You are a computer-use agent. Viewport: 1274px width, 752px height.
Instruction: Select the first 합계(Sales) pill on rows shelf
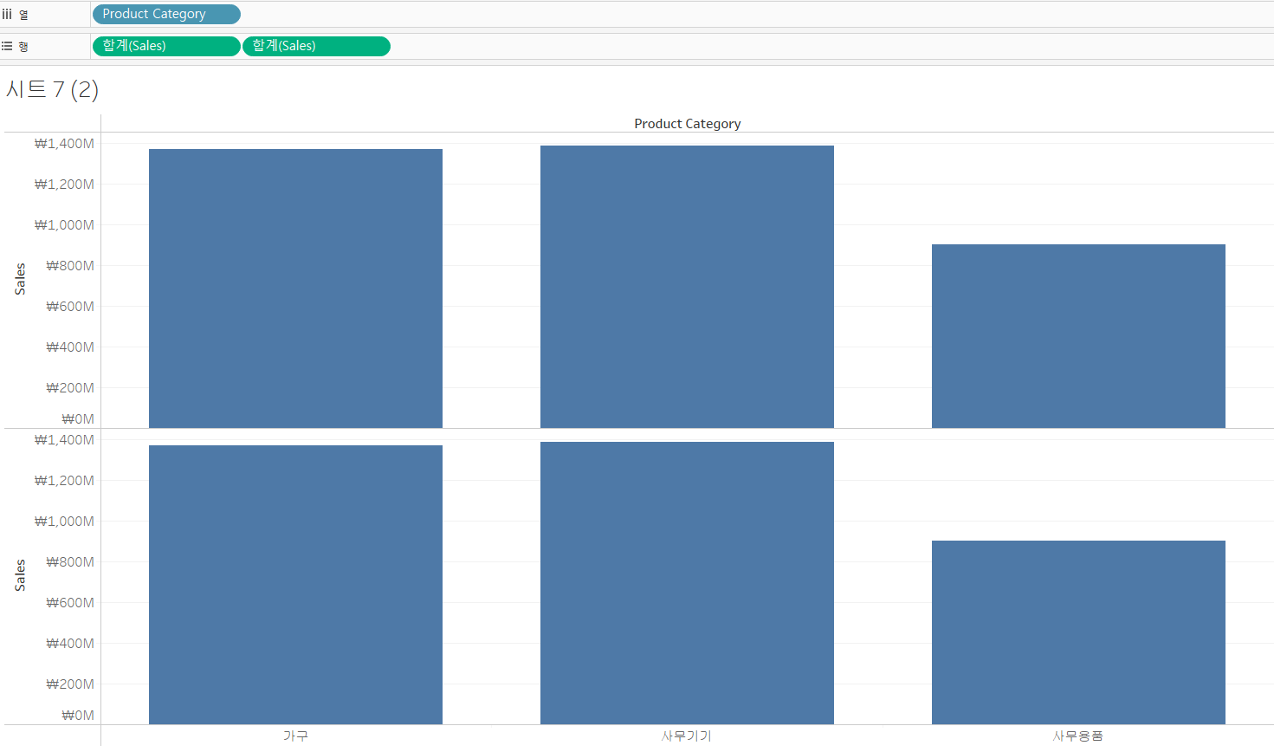point(166,46)
